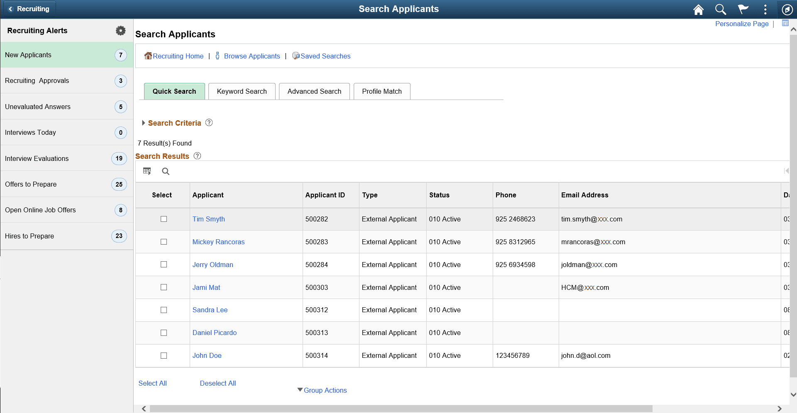Image resolution: width=797 pixels, height=413 pixels.
Task: Switch to the Advanced Search tab
Action: [314, 91]
